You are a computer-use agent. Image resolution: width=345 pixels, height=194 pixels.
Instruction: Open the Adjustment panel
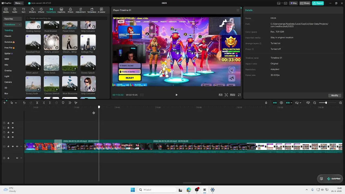coord(81,10)
